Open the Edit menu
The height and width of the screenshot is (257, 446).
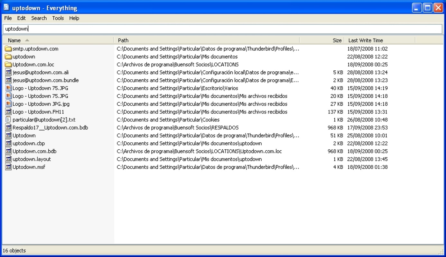tap(22, 18)
